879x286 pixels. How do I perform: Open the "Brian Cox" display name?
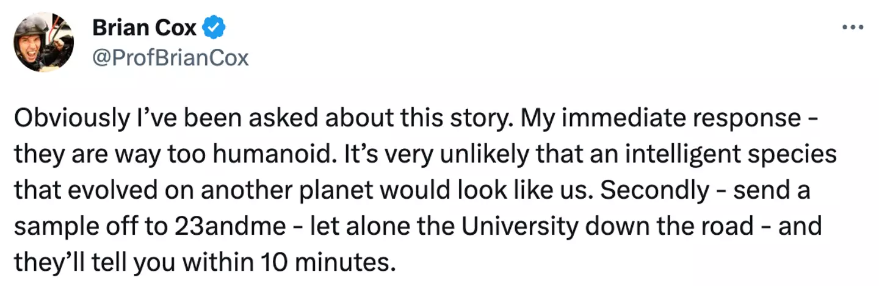click(144, 28)
